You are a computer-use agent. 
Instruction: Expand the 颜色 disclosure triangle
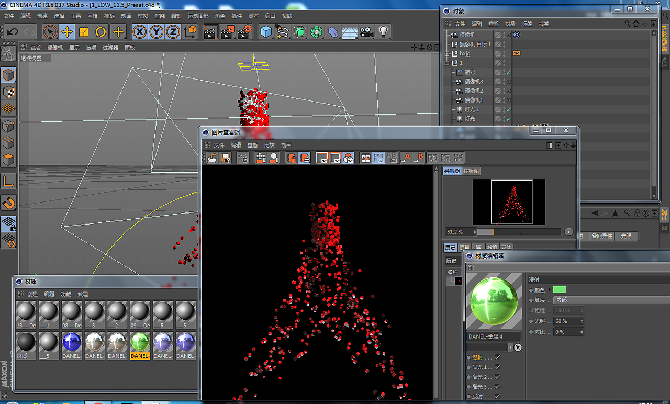coord(550,289)
